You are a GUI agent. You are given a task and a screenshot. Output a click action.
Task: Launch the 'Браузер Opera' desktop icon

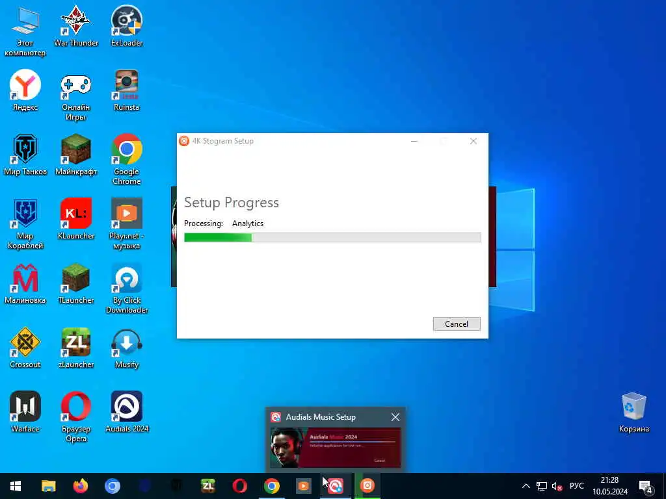pos(76,418)
